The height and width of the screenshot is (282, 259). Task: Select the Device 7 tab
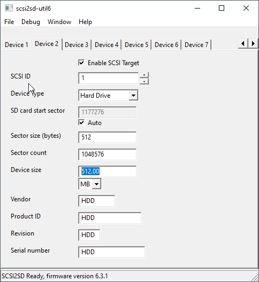click(196, 45)
